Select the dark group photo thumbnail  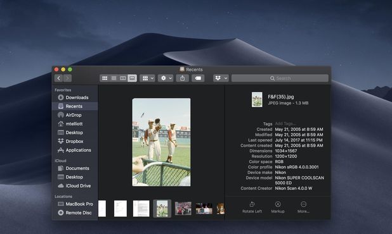click(204, 208)
